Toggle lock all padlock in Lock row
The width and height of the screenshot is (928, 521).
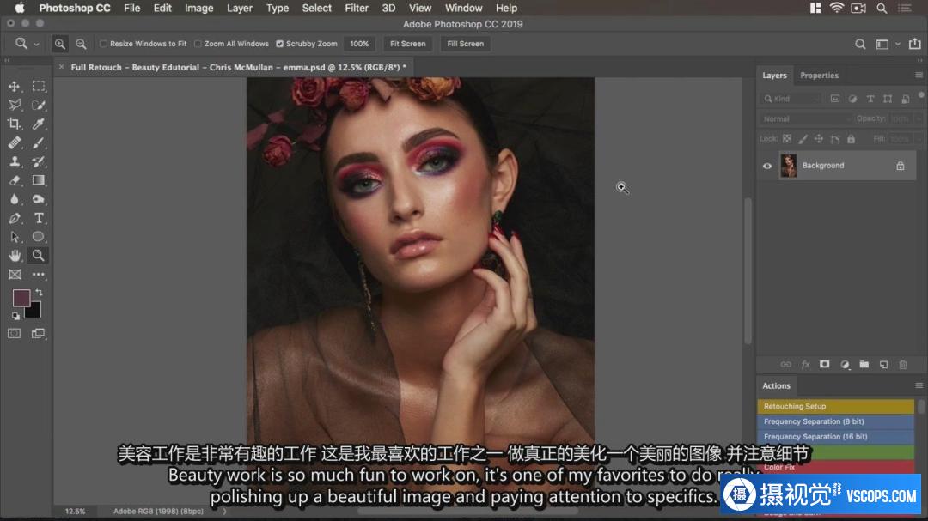coord(851,139)
